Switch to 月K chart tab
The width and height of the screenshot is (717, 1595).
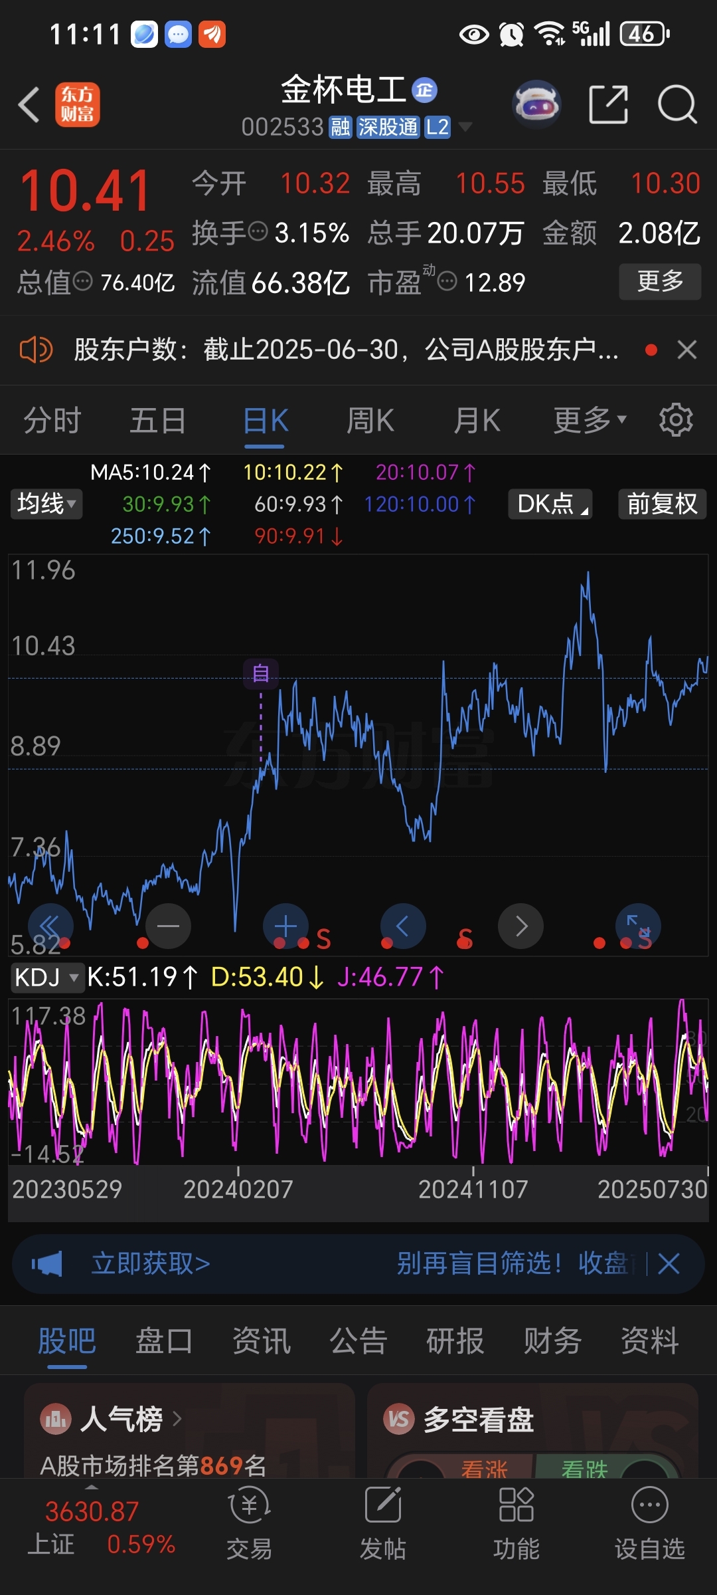pos(477,421)
